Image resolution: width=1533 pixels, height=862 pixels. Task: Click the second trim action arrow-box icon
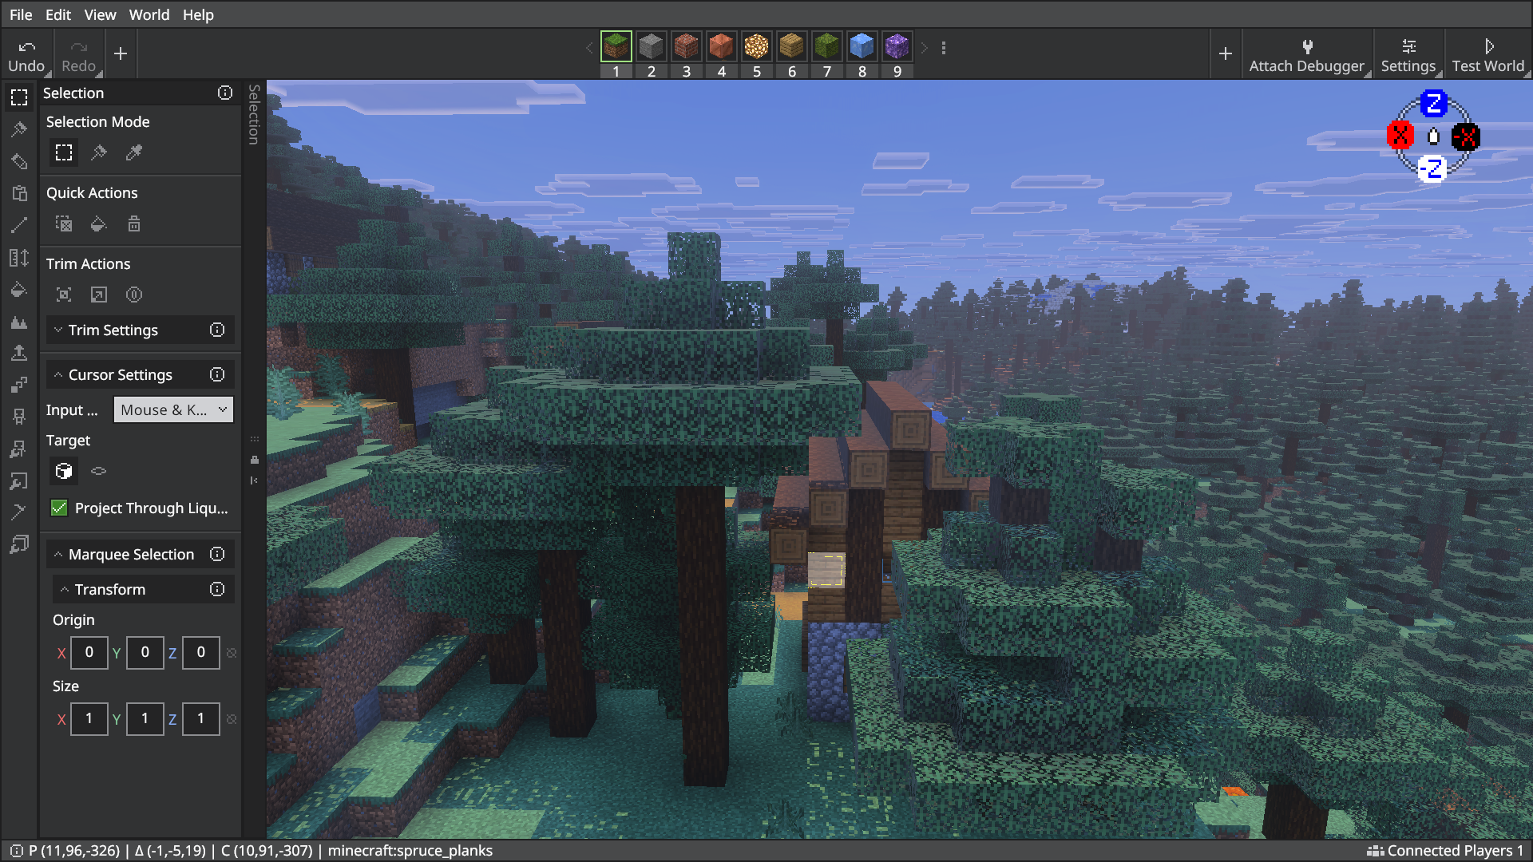(x=98, y=295)
